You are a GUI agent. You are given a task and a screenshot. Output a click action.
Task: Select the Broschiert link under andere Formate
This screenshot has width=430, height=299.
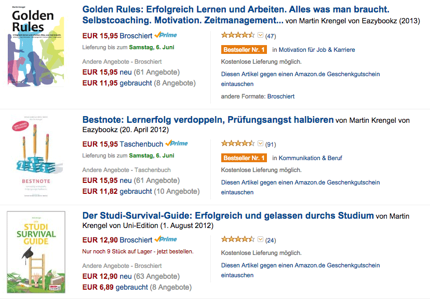[281, 96]
